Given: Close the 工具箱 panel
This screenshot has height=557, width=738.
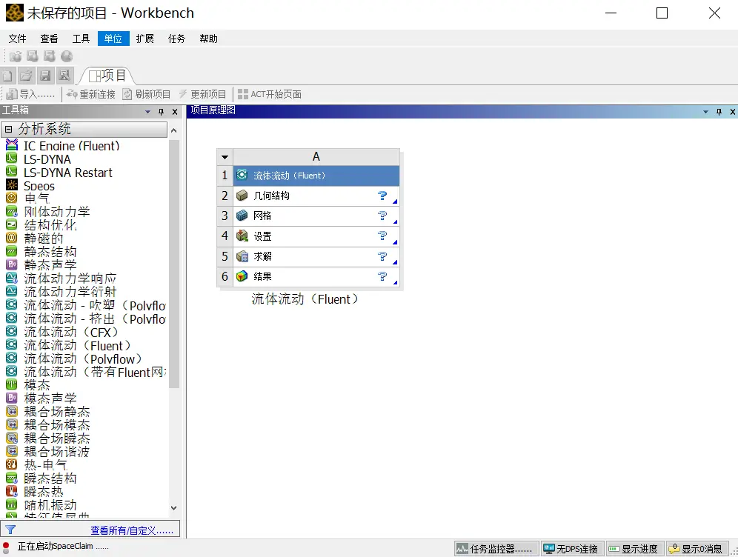Looking at the screenshot, I should coord(175,112).
